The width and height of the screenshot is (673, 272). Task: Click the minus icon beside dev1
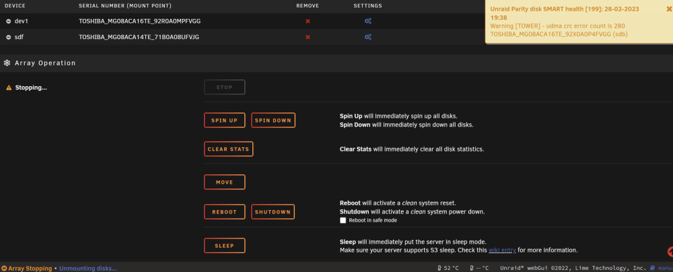coord(9,21)
